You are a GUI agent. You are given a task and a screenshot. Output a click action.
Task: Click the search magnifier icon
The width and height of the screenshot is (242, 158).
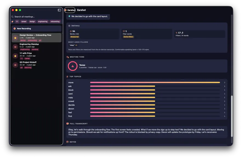[x=12, y=17]
